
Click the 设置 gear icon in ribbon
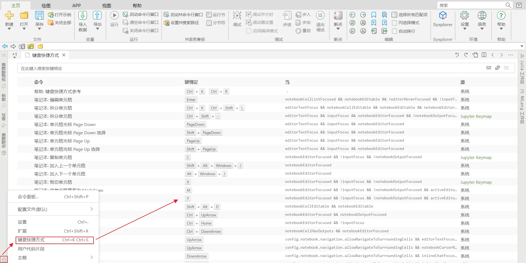(x=465, y=15)
